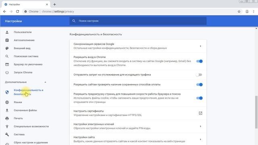The width and height of the screenshot is (258, 145).
Task: Open Печать section in sidebar
Action: coord(18,118)
